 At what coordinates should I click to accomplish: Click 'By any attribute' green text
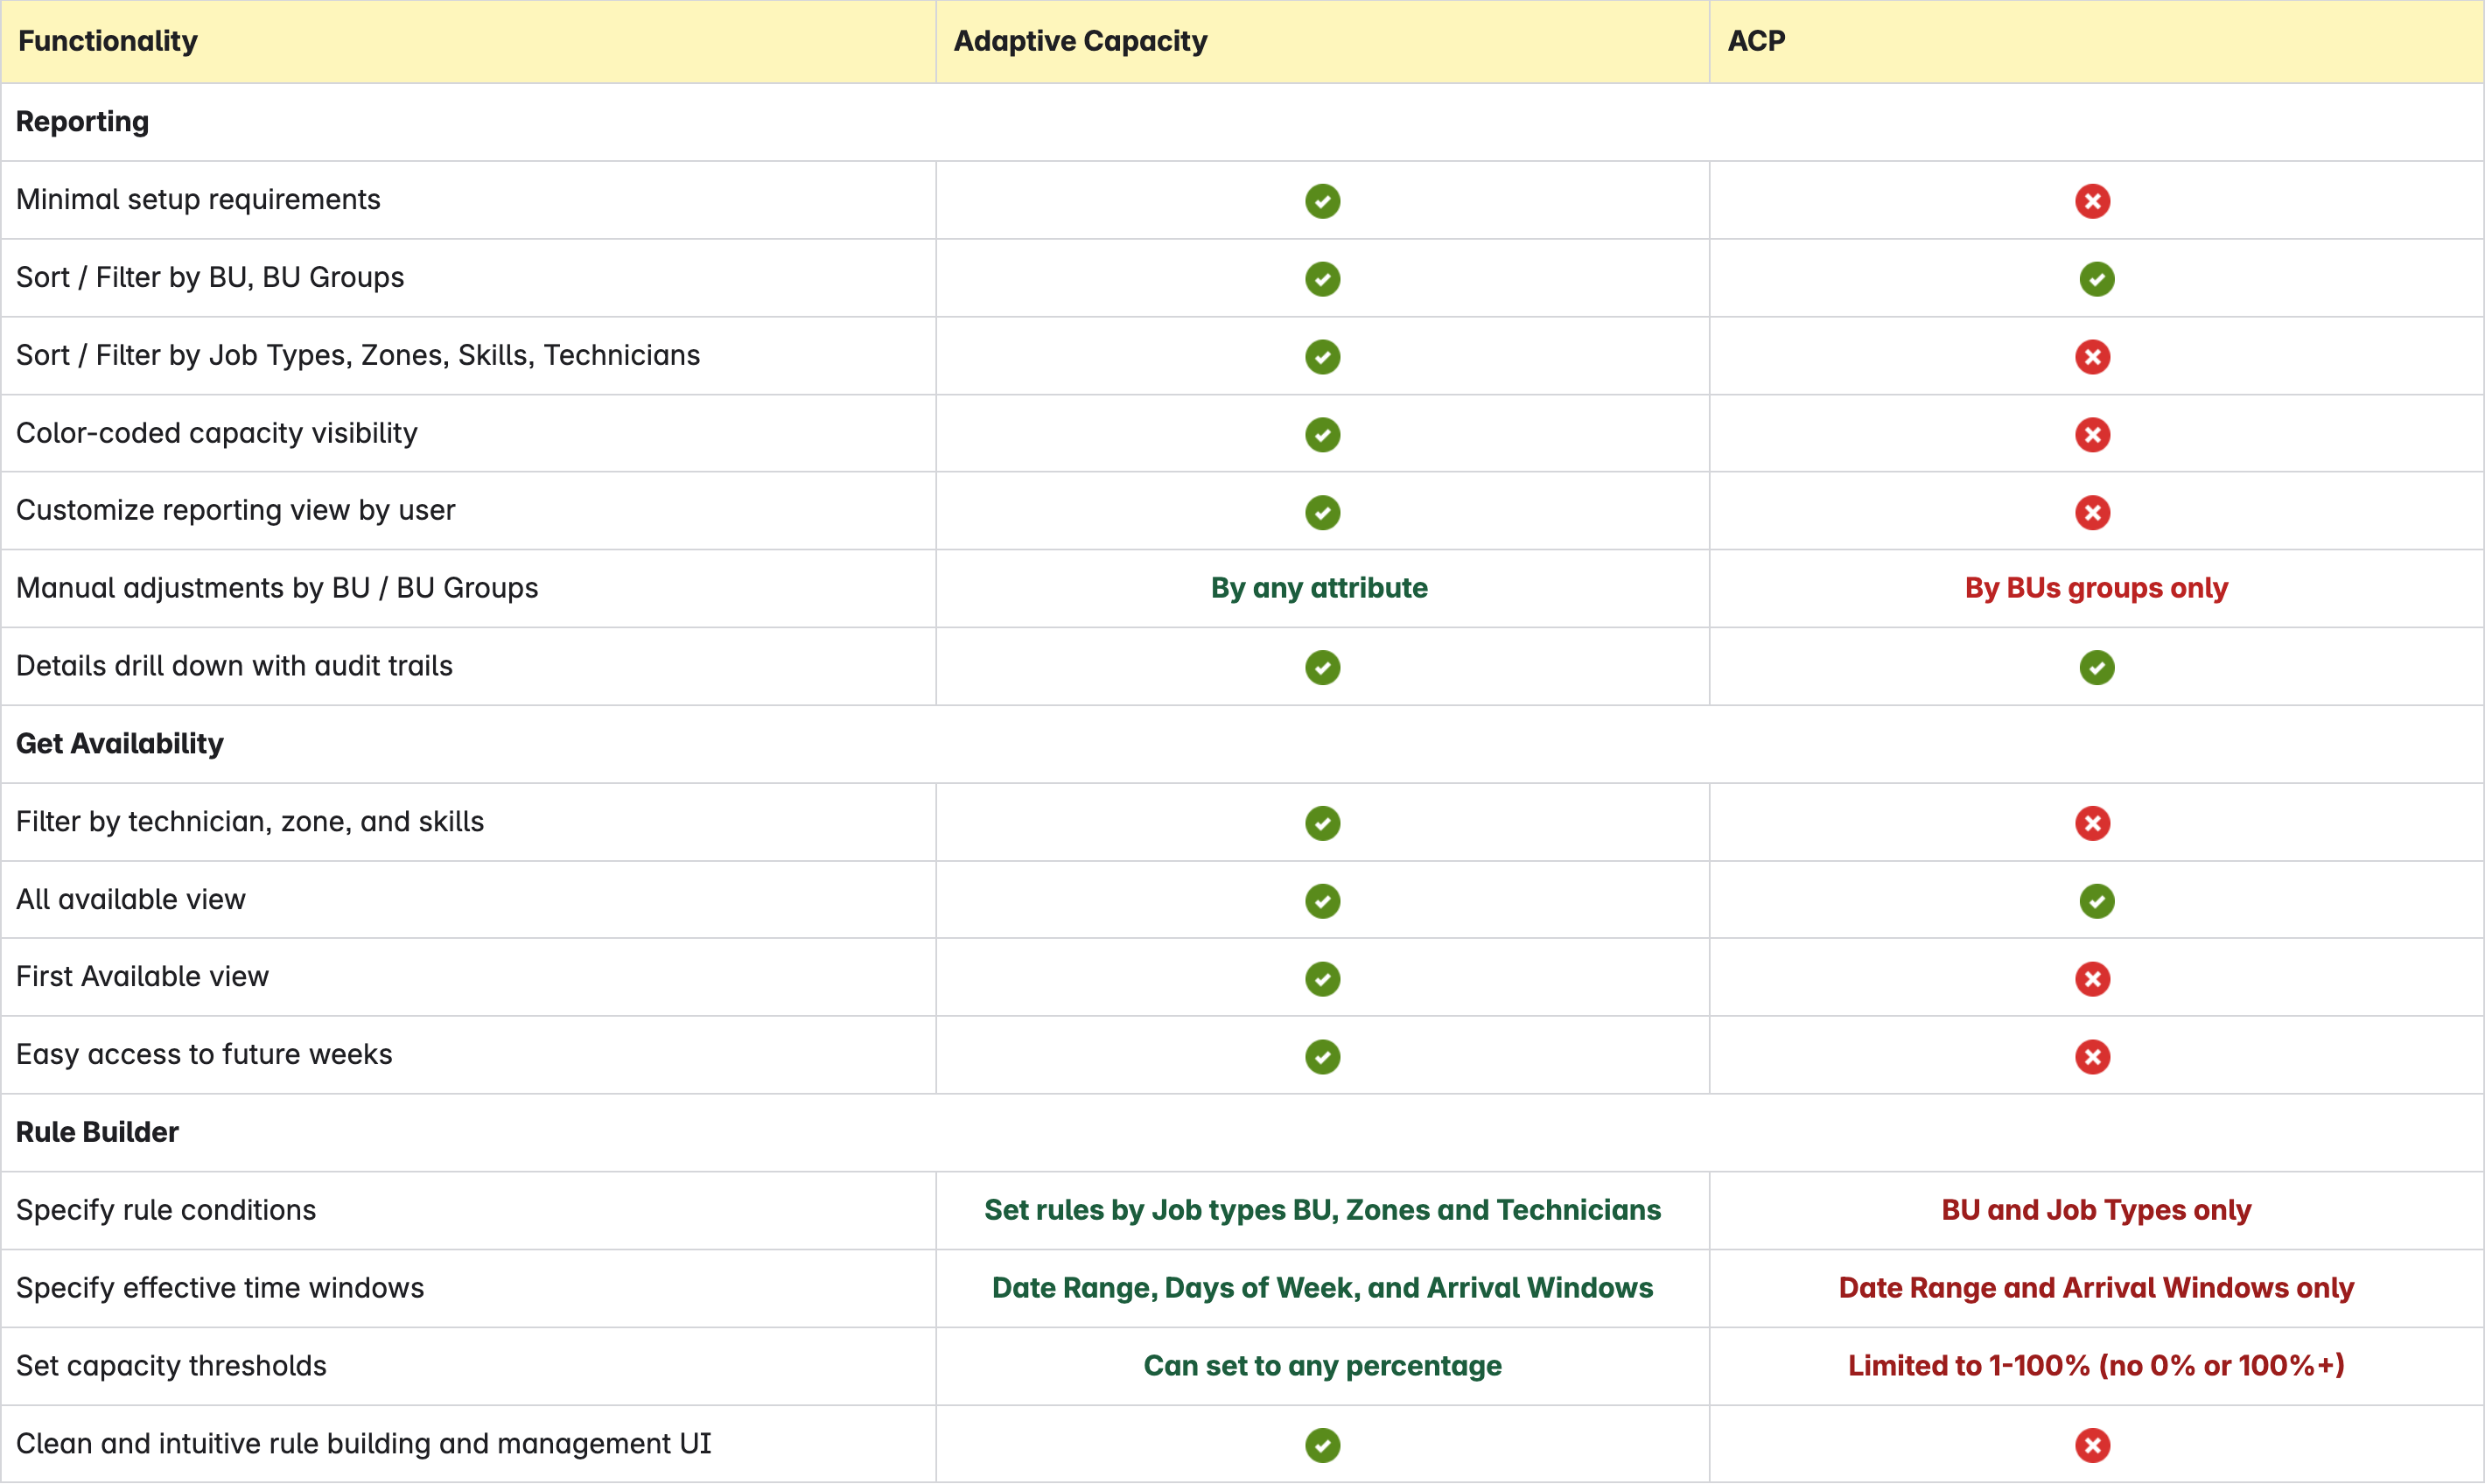point(1319,588)
